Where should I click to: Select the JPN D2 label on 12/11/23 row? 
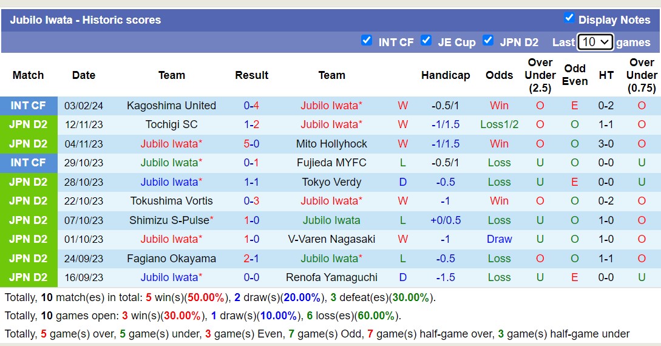(29, 124)
